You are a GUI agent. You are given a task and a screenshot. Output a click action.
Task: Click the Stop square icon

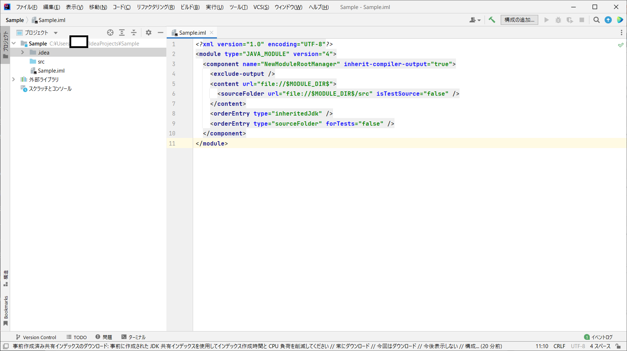pyautogui.click(x=582, y=20)
